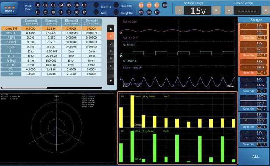This screenshot has width=270, height=166.
Task: Increase the Voltage Range with up arrow
Action: coord(179,11)
